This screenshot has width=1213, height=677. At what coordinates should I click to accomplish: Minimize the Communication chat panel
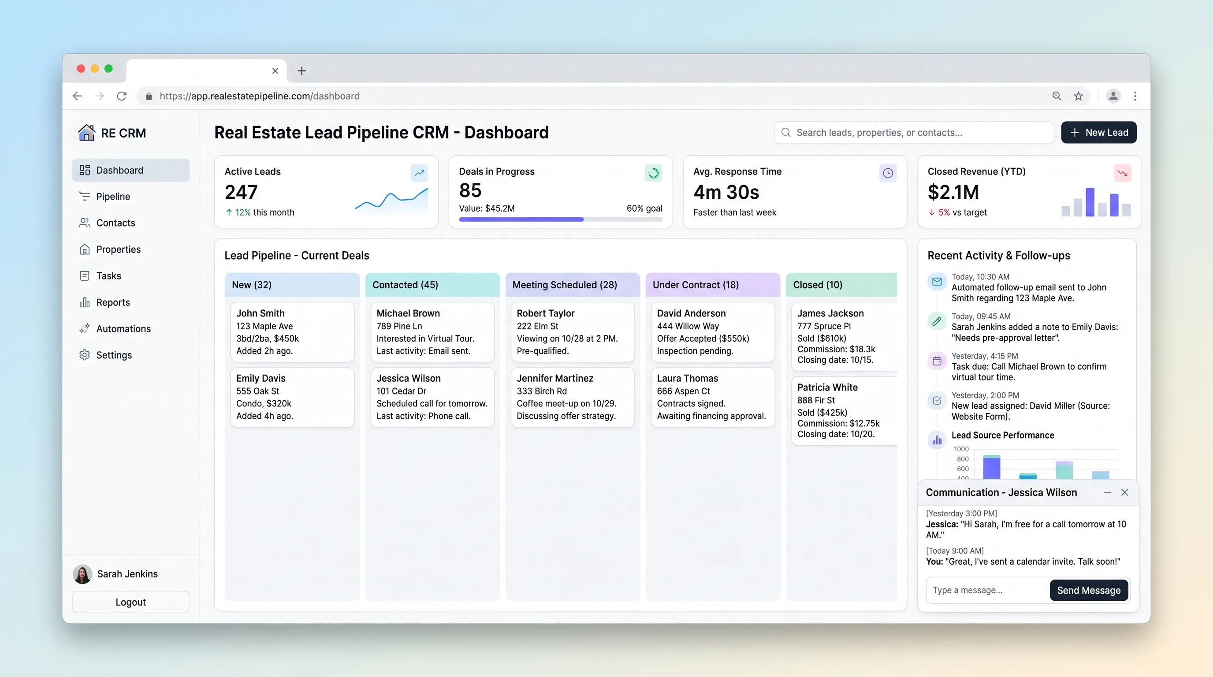(x=1107, y=492)
